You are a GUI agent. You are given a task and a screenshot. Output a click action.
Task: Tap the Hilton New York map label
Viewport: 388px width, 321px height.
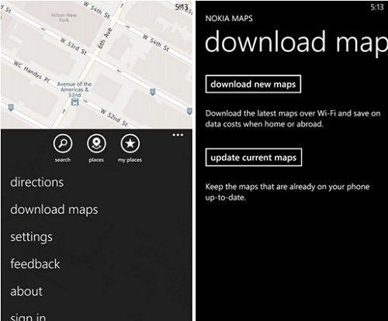[64, 17]
